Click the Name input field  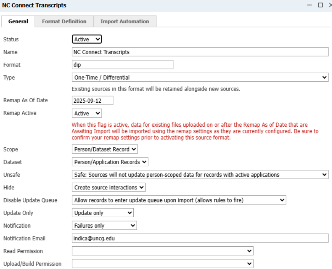pyautogui.click(x=200, y=52)
